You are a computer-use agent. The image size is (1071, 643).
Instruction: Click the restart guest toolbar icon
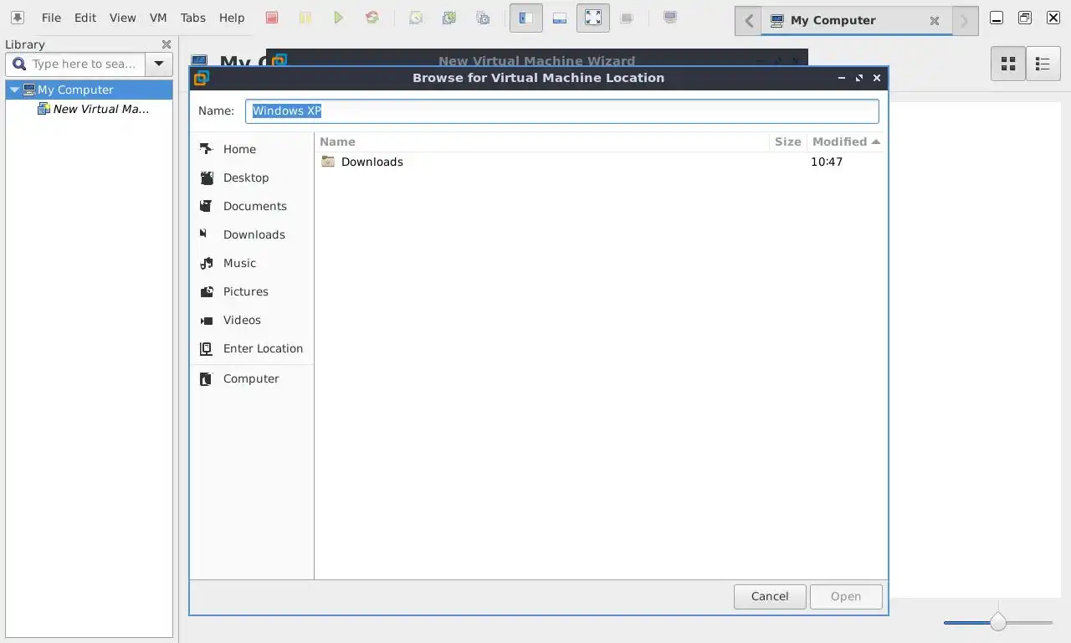point(372,18)
